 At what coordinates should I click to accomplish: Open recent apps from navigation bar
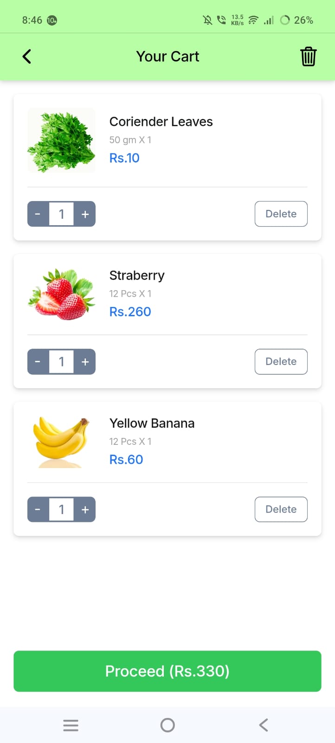pos(71,725)
